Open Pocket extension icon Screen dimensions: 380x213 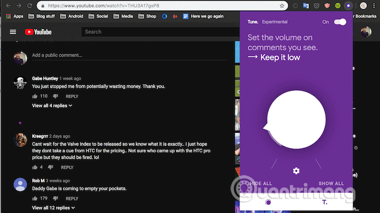point(316,6)
